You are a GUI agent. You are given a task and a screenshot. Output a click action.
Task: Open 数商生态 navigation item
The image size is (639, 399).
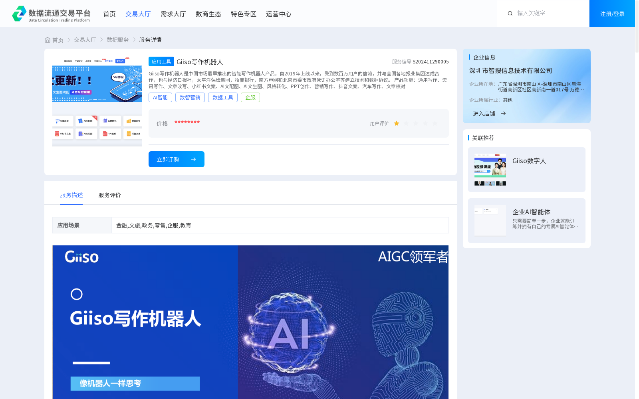tap(208, 14)
